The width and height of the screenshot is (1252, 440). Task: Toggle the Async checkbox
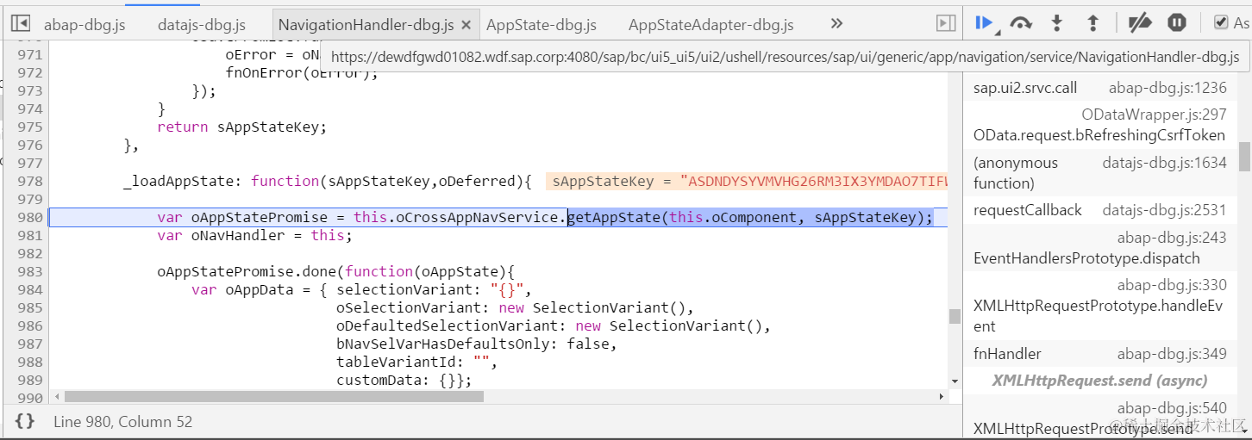tap(1221, 22)
